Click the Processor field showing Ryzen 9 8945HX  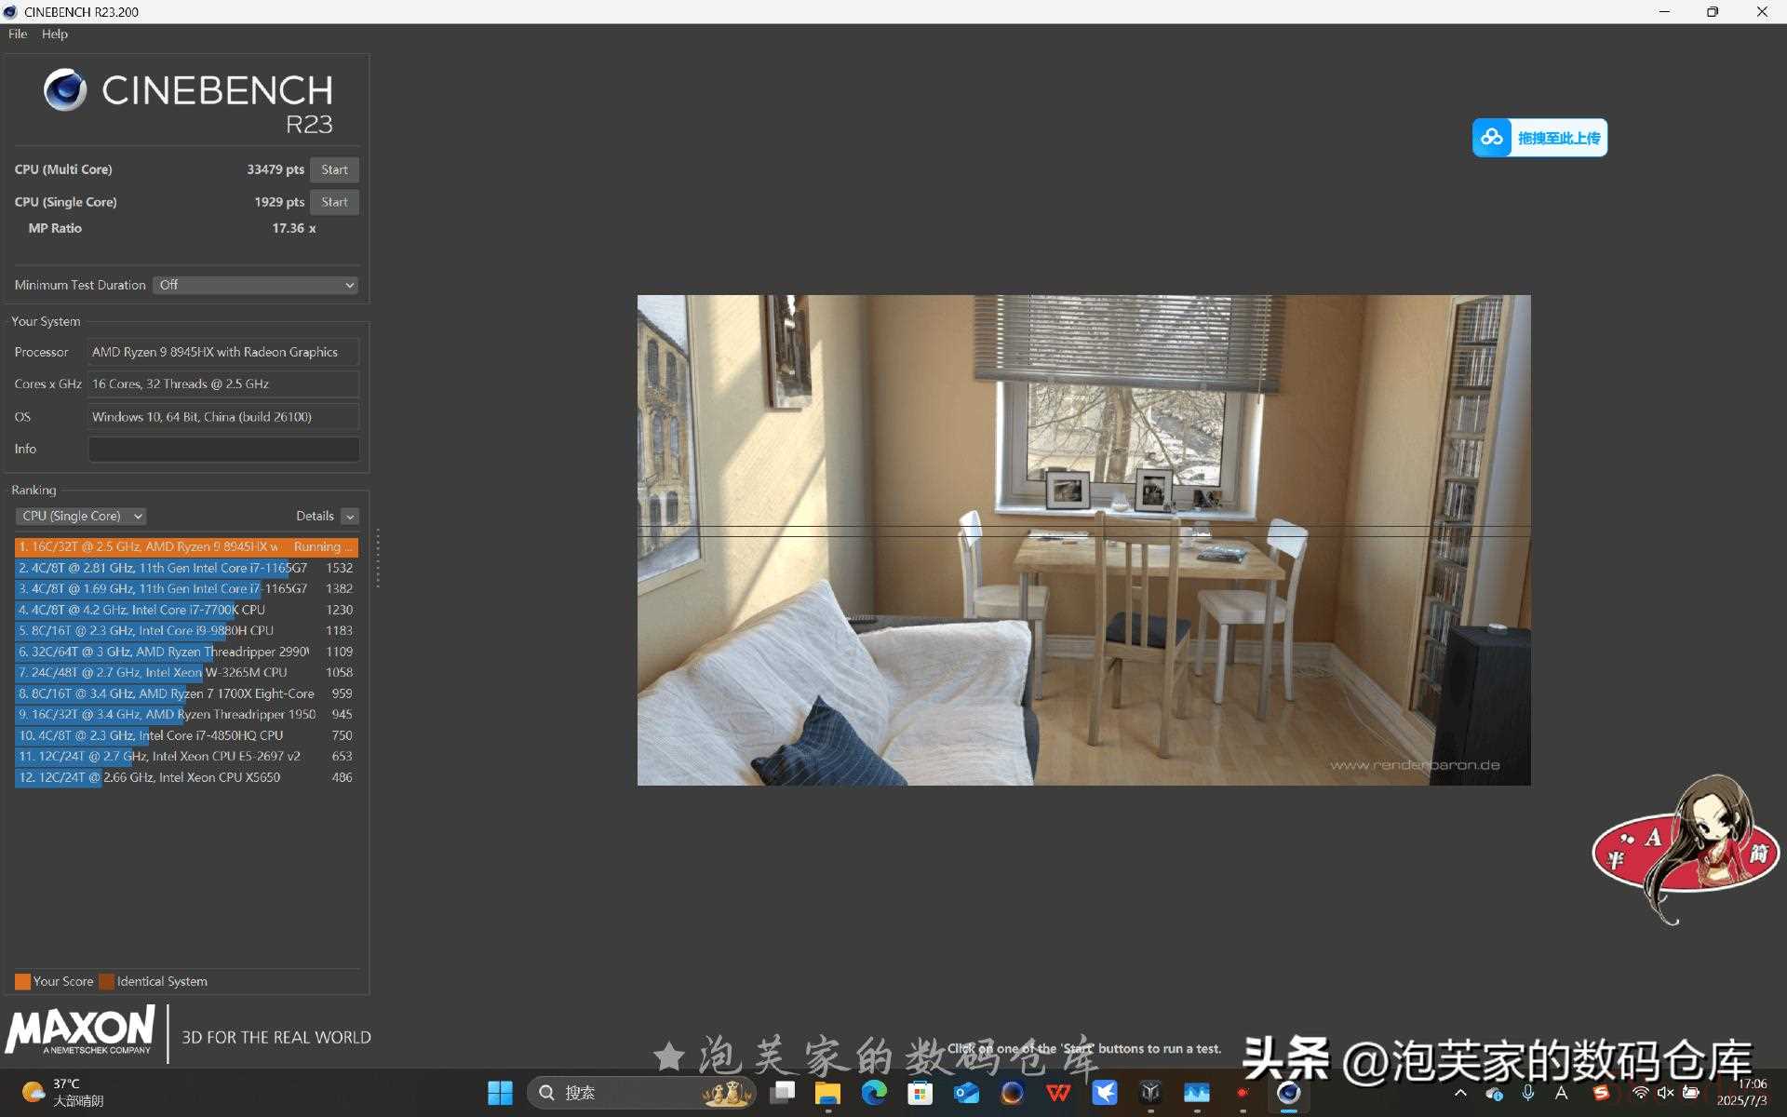click(x=223, y=352)
